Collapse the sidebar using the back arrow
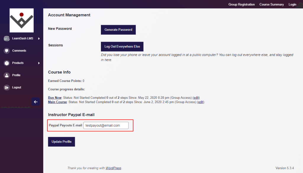 coord(36,102)
